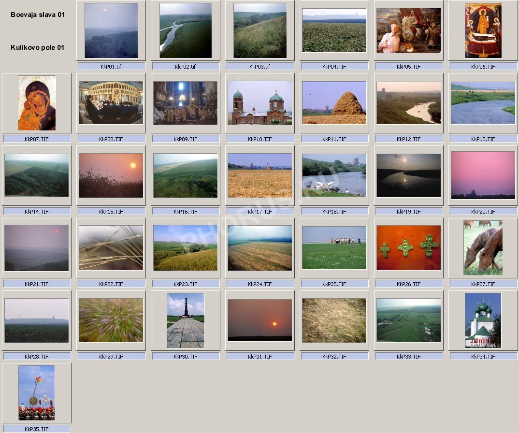Open the KkP33.TIF aerial village thumbnail
The image size is (519, 433).
409,320
